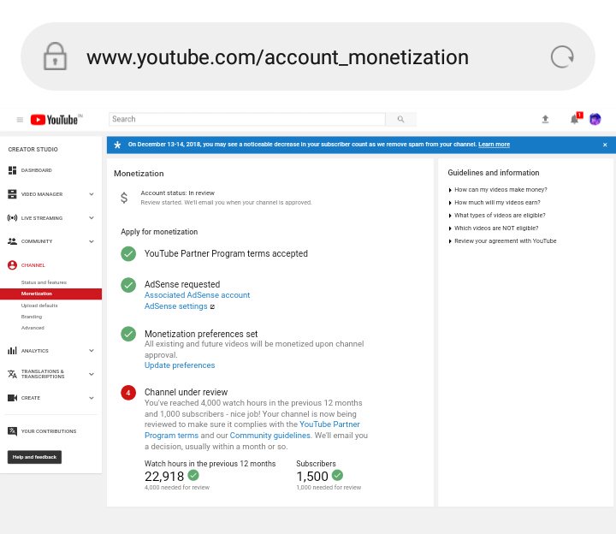This screenshot has width=616, height=534.
Task: Click the Dashboard sidebar icon
Action: (x=12, y=170)
